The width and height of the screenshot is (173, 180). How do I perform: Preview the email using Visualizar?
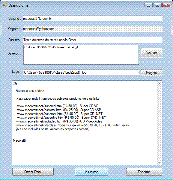92,172
